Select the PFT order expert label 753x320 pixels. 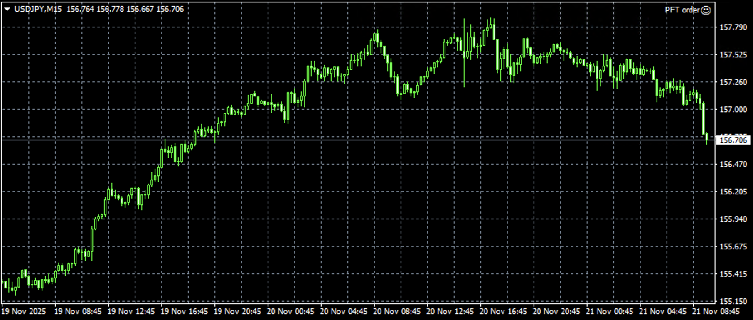click(682, 10)
